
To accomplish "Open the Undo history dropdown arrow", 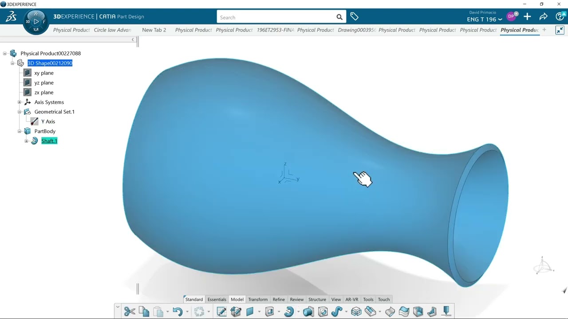I will pyautogui.click(x=187, y=312).
